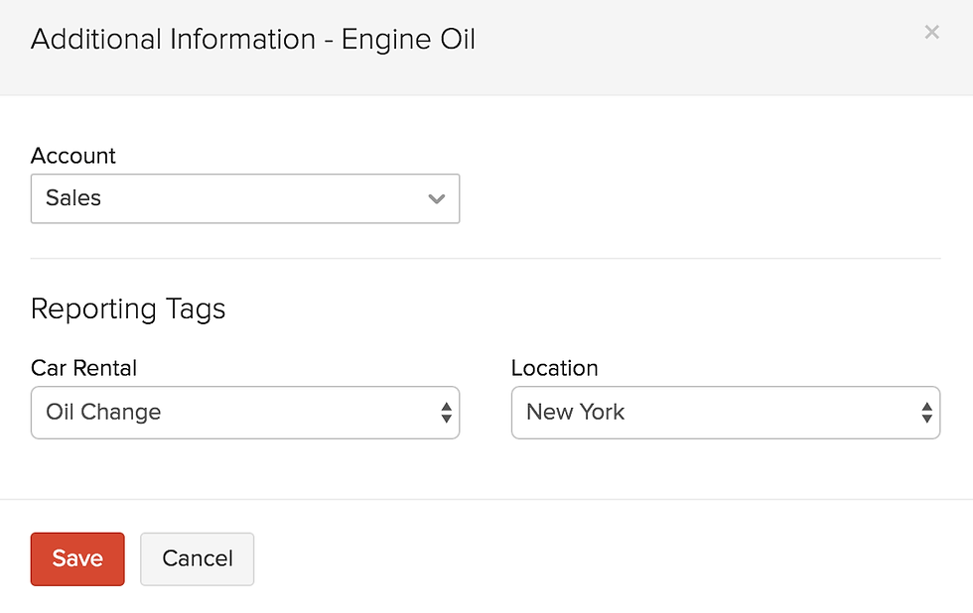Select the New York value text

[575, 412]
